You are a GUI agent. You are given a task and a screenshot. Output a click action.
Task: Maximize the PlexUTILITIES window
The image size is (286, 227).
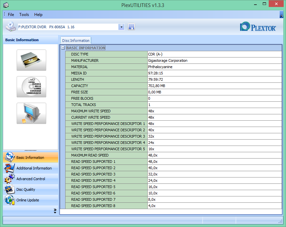[x=264, y=4]
